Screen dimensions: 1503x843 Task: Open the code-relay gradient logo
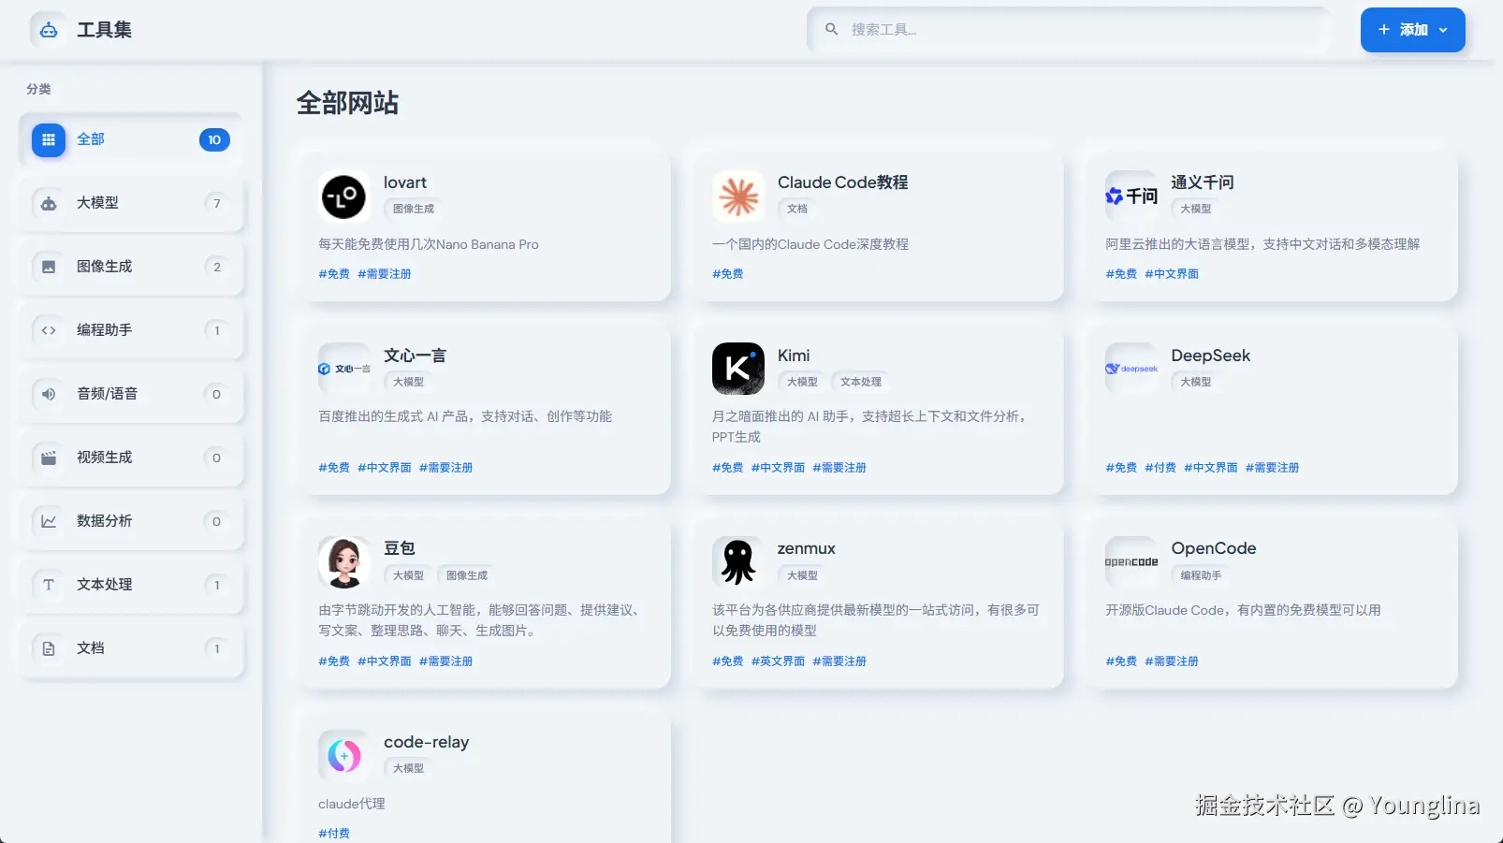point(344,756)
